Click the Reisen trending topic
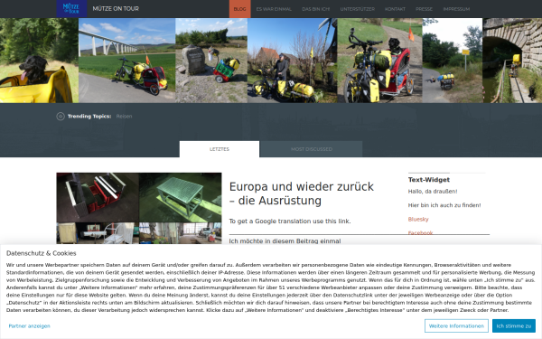This screenshot has width=542, height=339. pyautogui.click(x=124, y=117)
